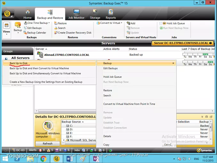The width and height of the screenshot is (217, 163).
Task: Click the green gear status icon
Action: tap(111, 150)
